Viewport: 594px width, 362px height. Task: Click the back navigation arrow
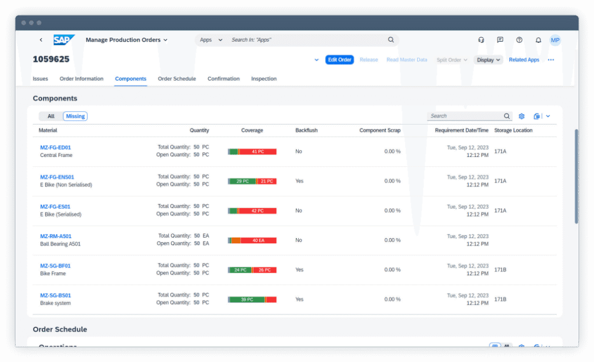point(41,40)
